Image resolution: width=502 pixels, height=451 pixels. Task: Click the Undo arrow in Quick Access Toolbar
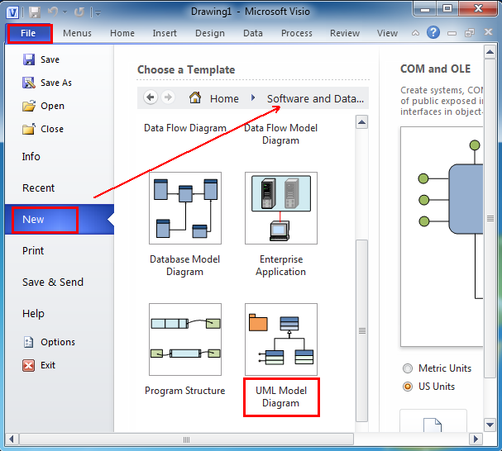pyautogui.click(x=52, y=12)
